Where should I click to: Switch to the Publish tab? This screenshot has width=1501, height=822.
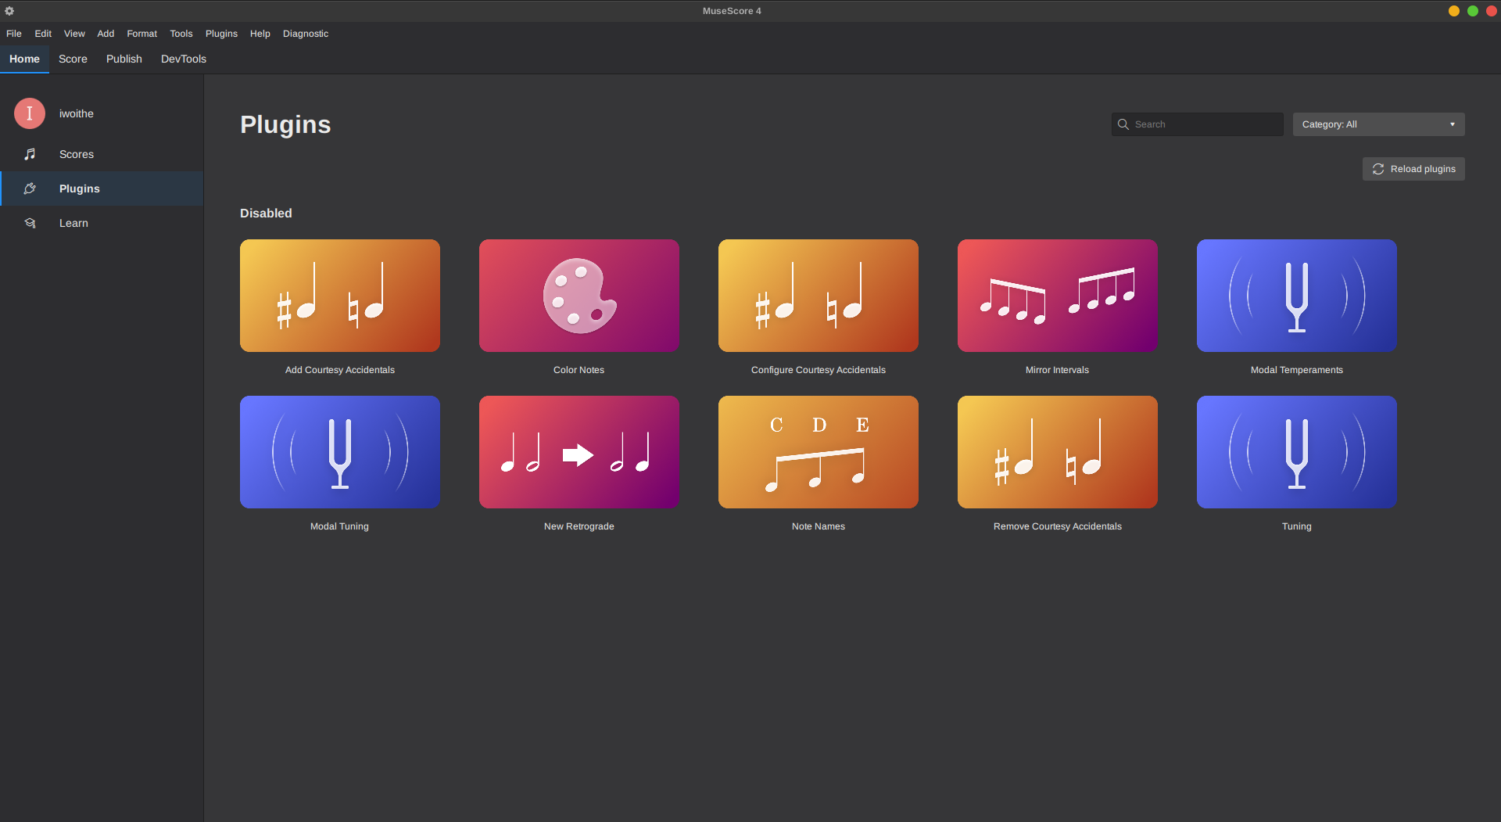pyautogui.click(x=124, y=59)
